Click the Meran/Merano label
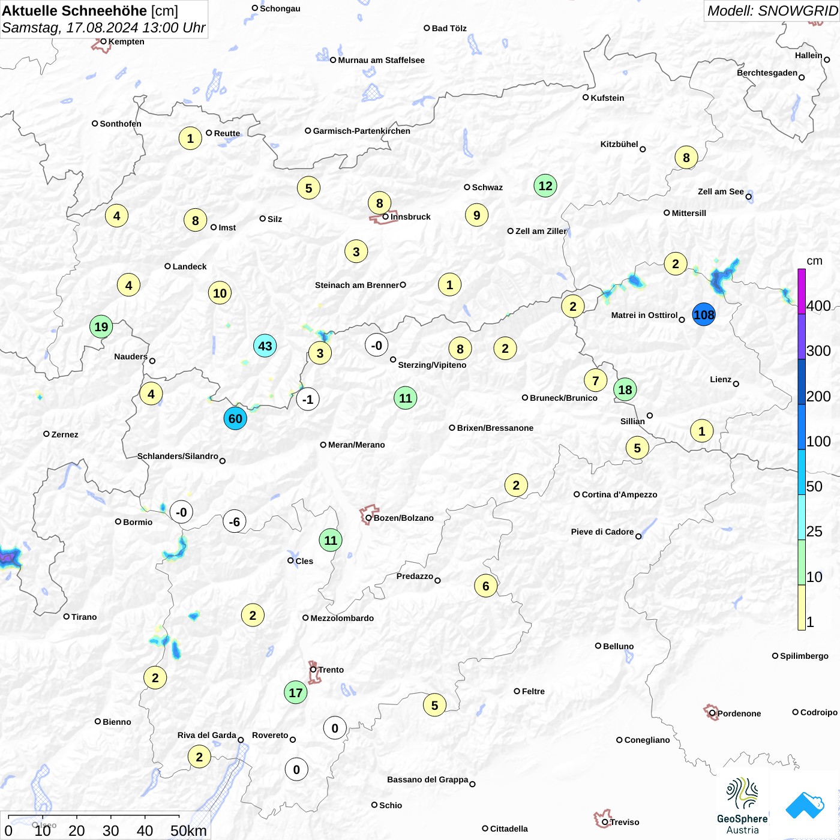 click(356, 445)
